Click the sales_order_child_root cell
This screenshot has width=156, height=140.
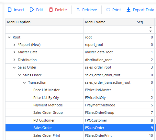(x=109, y=75)
